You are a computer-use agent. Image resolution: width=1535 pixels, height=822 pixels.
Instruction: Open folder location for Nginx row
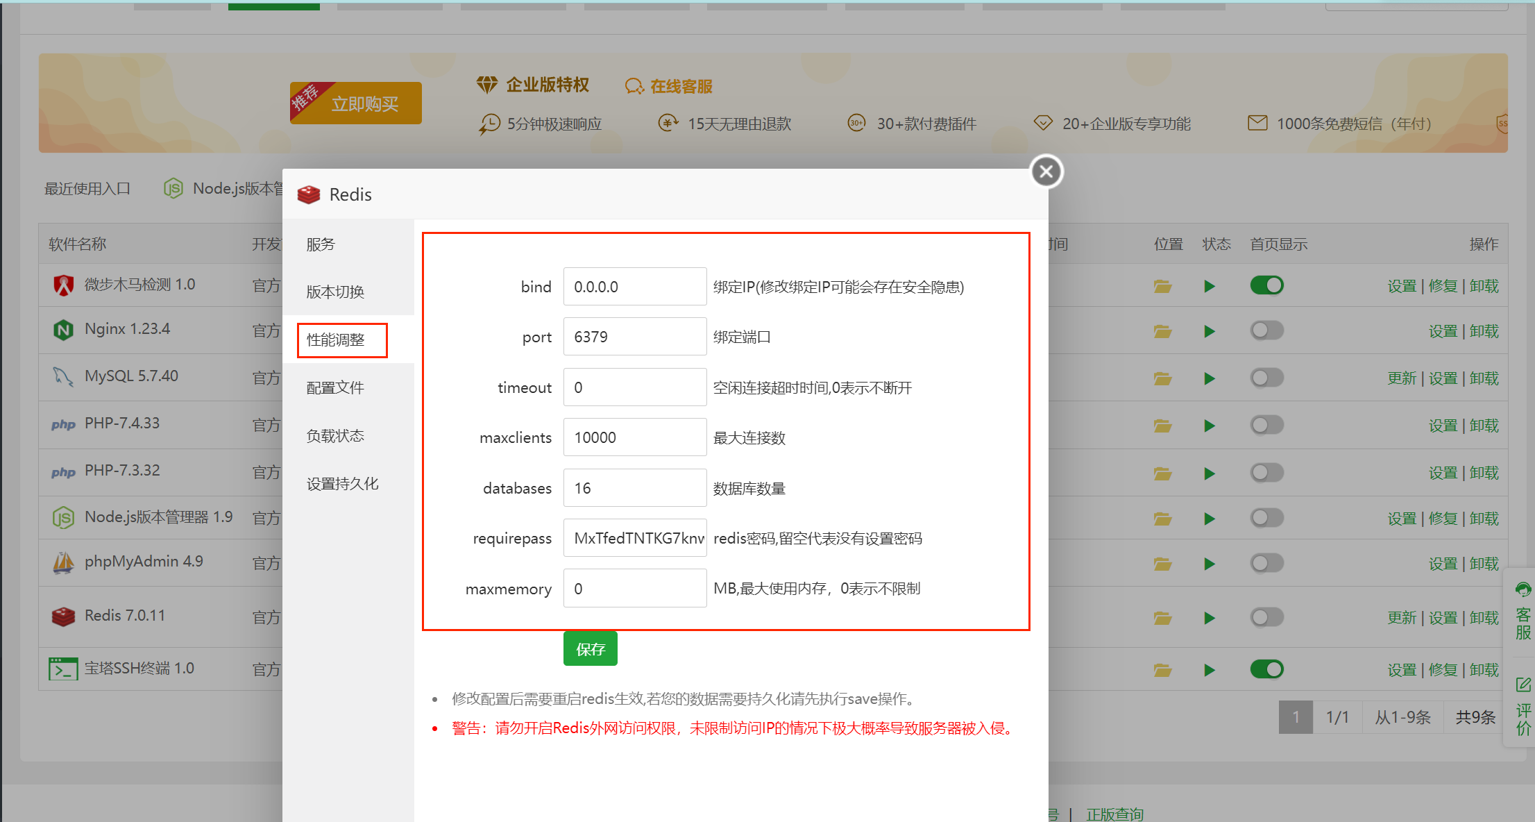coord(1162,331)
